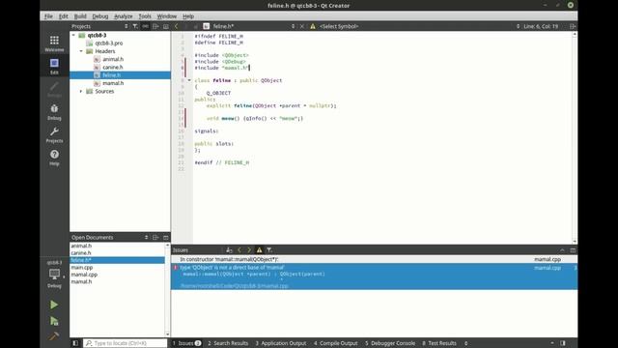Open the Tools menu
Image resolution: width=618 pixels, height=348 pixels.
pos(145,16)
